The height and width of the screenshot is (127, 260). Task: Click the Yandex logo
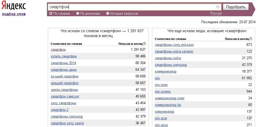point(14,6)
